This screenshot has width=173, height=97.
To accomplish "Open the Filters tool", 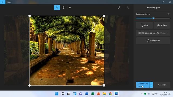I will pos(64,8).
